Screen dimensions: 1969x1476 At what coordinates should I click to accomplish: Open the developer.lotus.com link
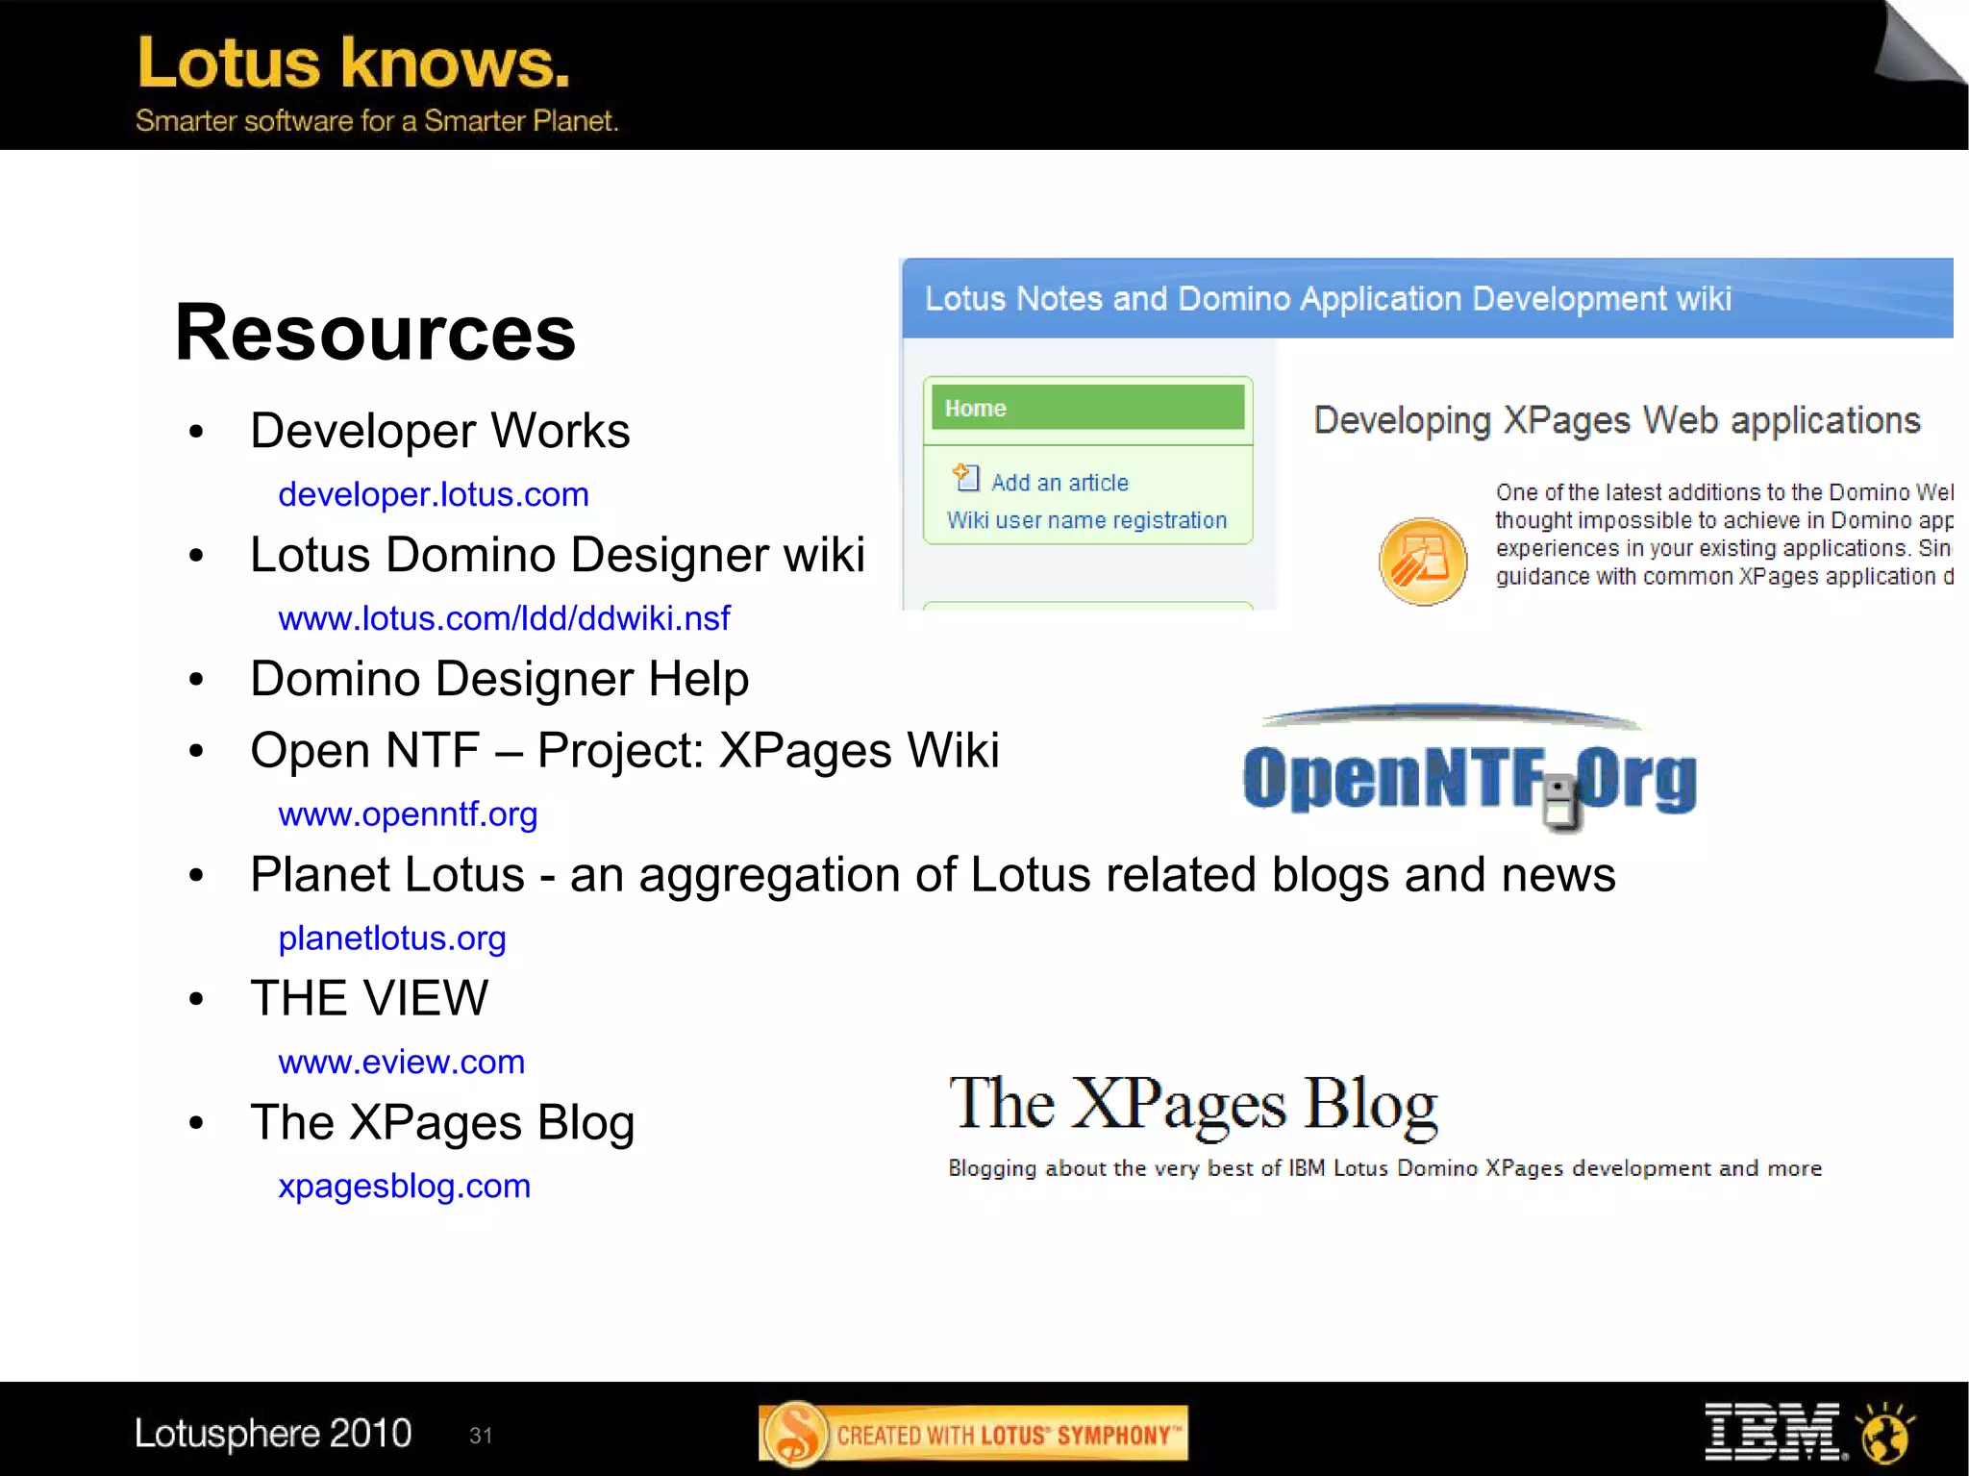tap(434, 494)
